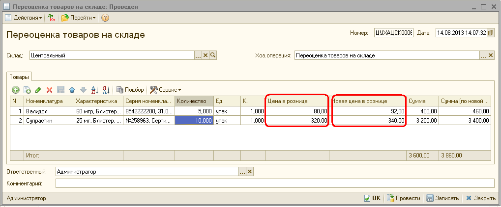Click the pencil Edit row icon

pyautogui.click(x=38, y=90)
